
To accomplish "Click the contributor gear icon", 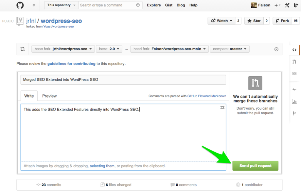I will tap(238, 185).
